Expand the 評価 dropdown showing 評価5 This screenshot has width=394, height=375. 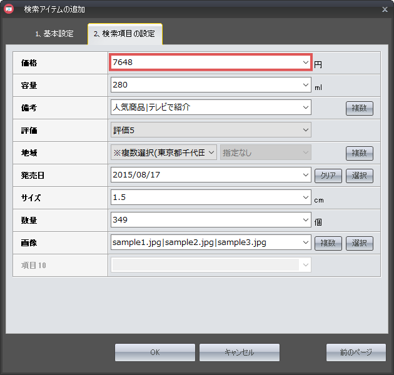(x=305, y=130)
